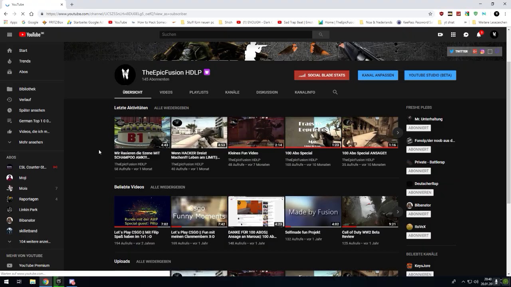Open 'Wir Rasieren die Szene' video thumbnail
This screenshot has width=511, height=287.
142,132
